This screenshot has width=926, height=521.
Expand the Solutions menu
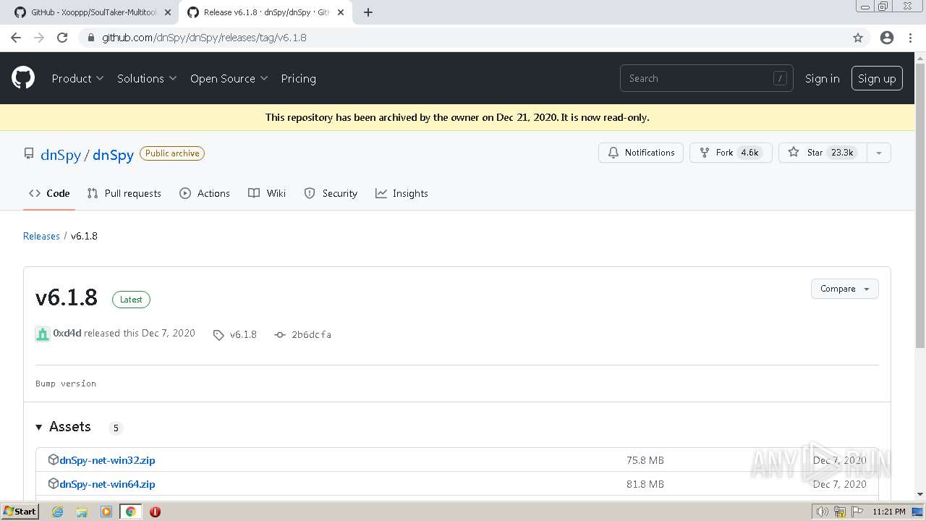(147, 78)
